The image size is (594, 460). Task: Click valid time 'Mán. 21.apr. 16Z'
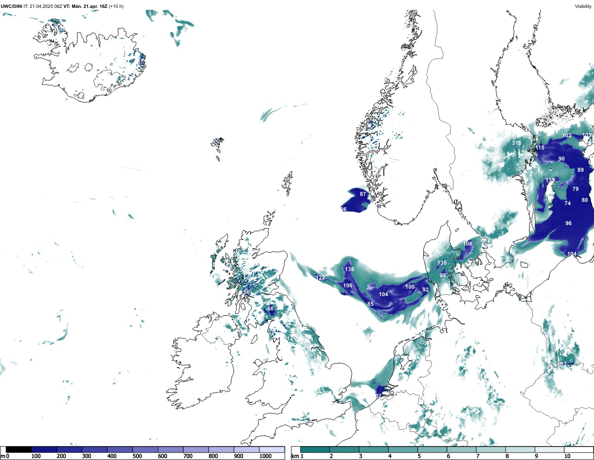[89, 6]
